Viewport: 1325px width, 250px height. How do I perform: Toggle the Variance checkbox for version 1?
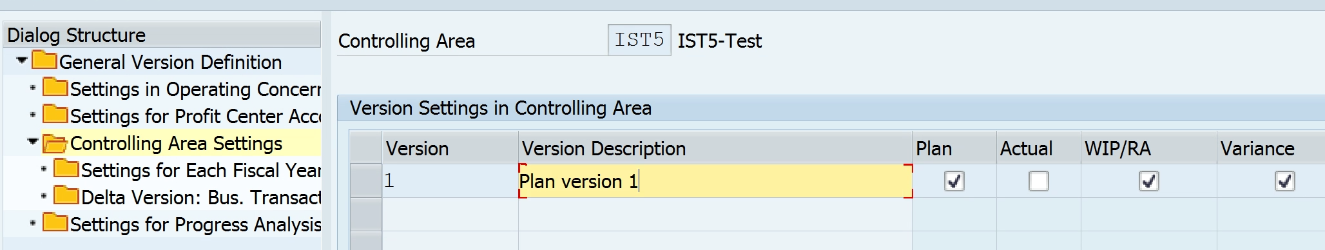[x=1285, y=181]
